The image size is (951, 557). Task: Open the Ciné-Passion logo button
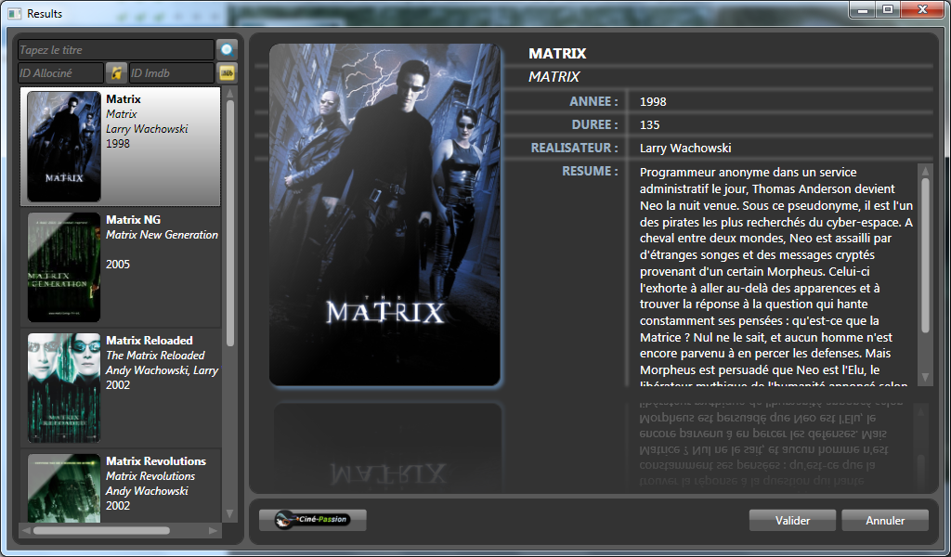(x=312, y=520)
